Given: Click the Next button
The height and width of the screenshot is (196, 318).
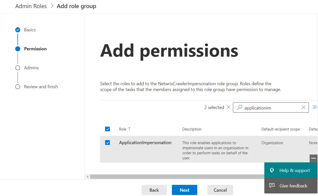Looking at the screenshot, I should [185, 190].
